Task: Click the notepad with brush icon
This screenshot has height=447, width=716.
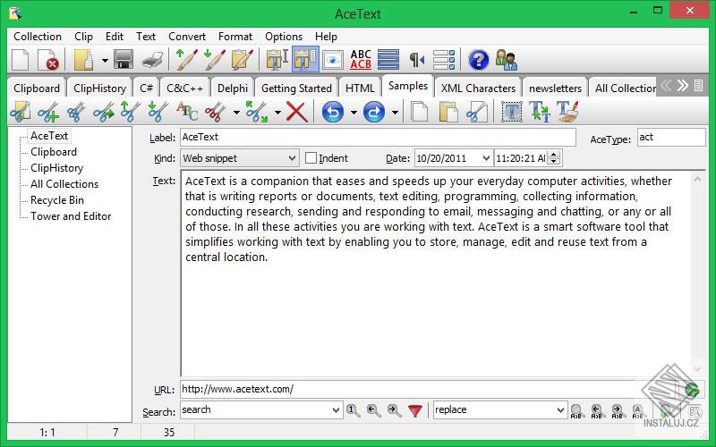Action: click(x=242, y=60)
